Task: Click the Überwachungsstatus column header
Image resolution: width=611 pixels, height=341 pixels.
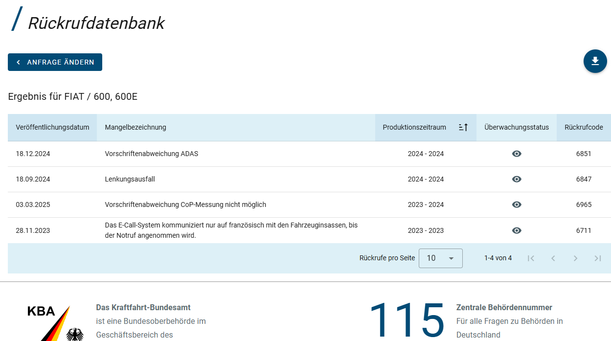Action: 517,127
